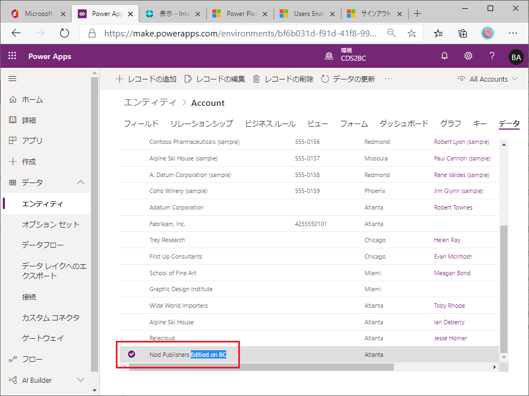529x396 pixels.
Task: Open the browser settings ellipsis menu
Action: [513, 33]
